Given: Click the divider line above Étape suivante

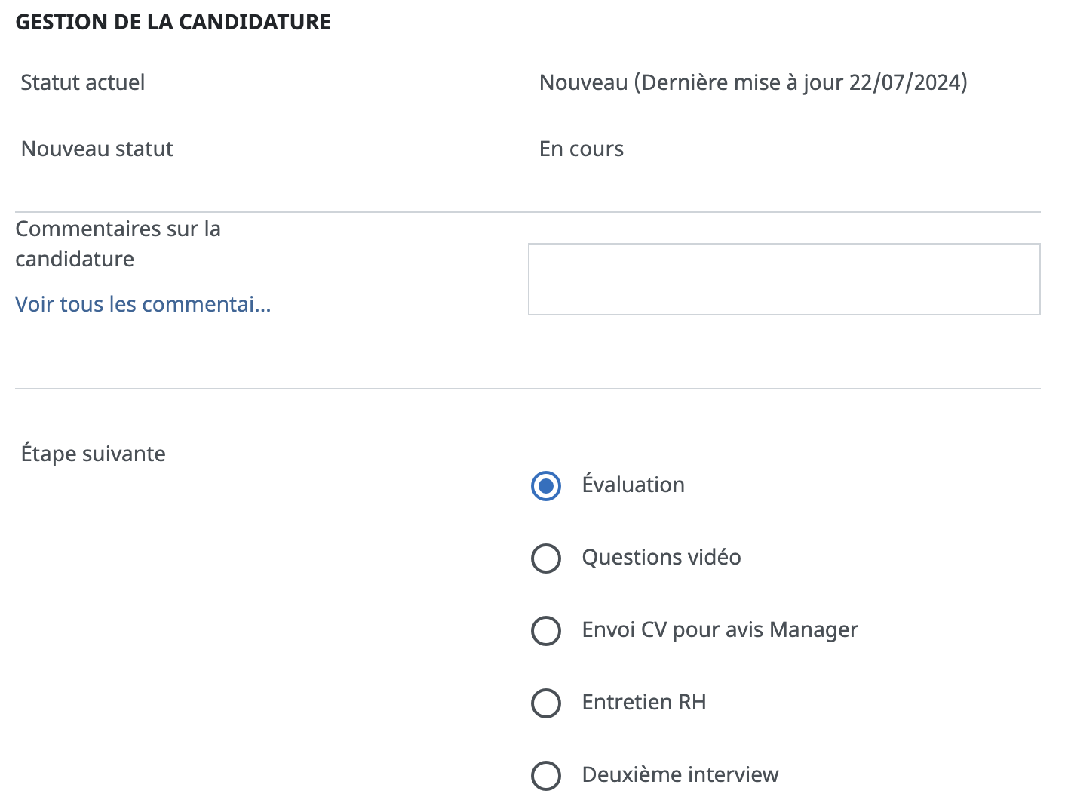Looking at the screenshot, I should click(528, 389).
